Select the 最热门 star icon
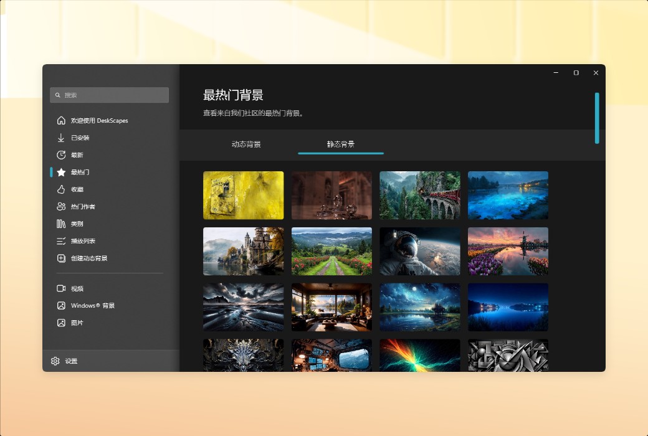This screenshot has height=436, width=648. [x=60, y=172]
